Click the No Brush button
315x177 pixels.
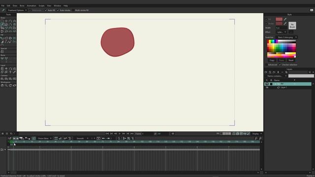click(292, 26)
